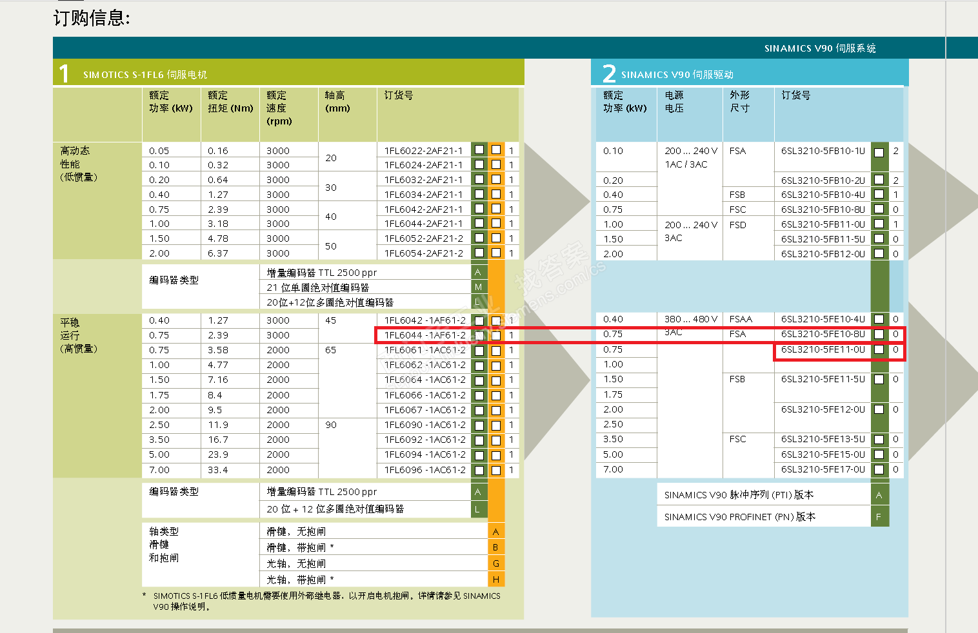Image resolution: width=978 pixels, height=633 pixels.
Task: Select SINAMICS V90 脉冲序列 (PTI) 版本
Action: 739,495
